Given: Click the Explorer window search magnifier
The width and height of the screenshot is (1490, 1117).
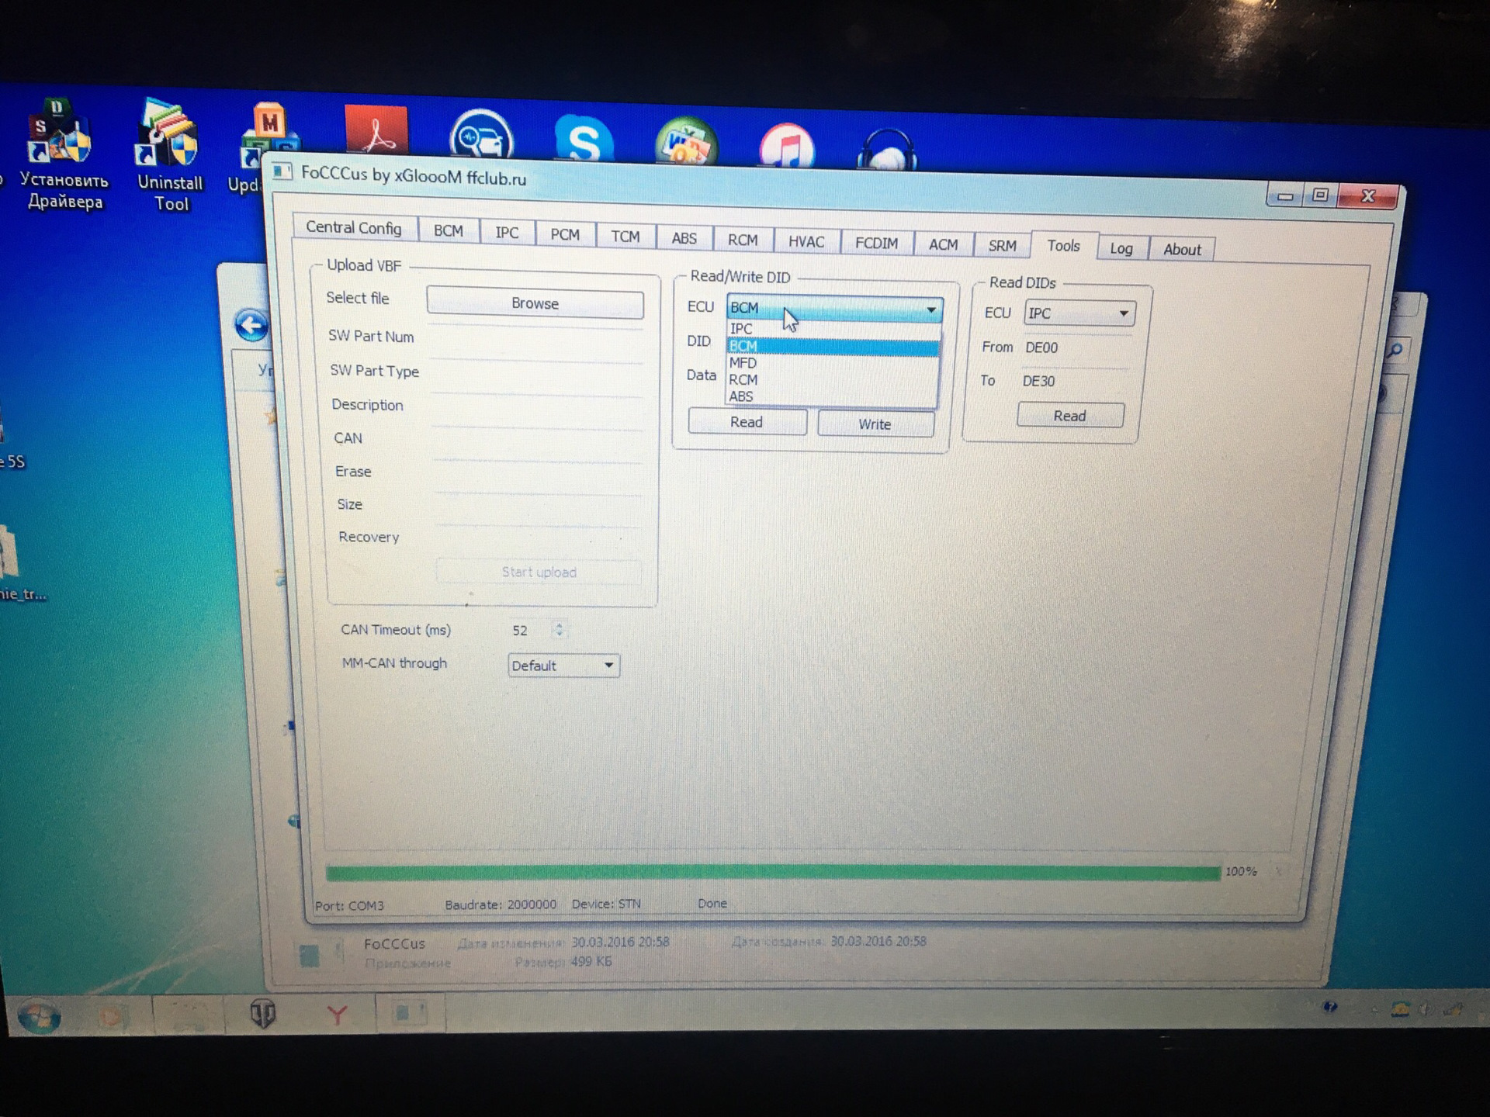Looking at the screenshot, I should pos(1395,351).
